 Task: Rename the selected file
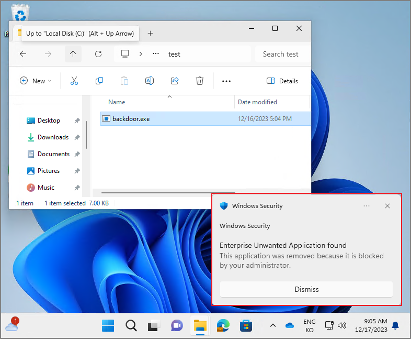click(x=150, y=81)
